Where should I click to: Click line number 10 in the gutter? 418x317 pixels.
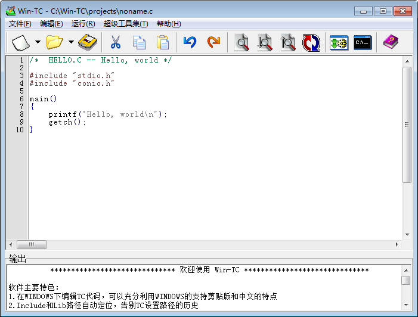click(20, 130)
